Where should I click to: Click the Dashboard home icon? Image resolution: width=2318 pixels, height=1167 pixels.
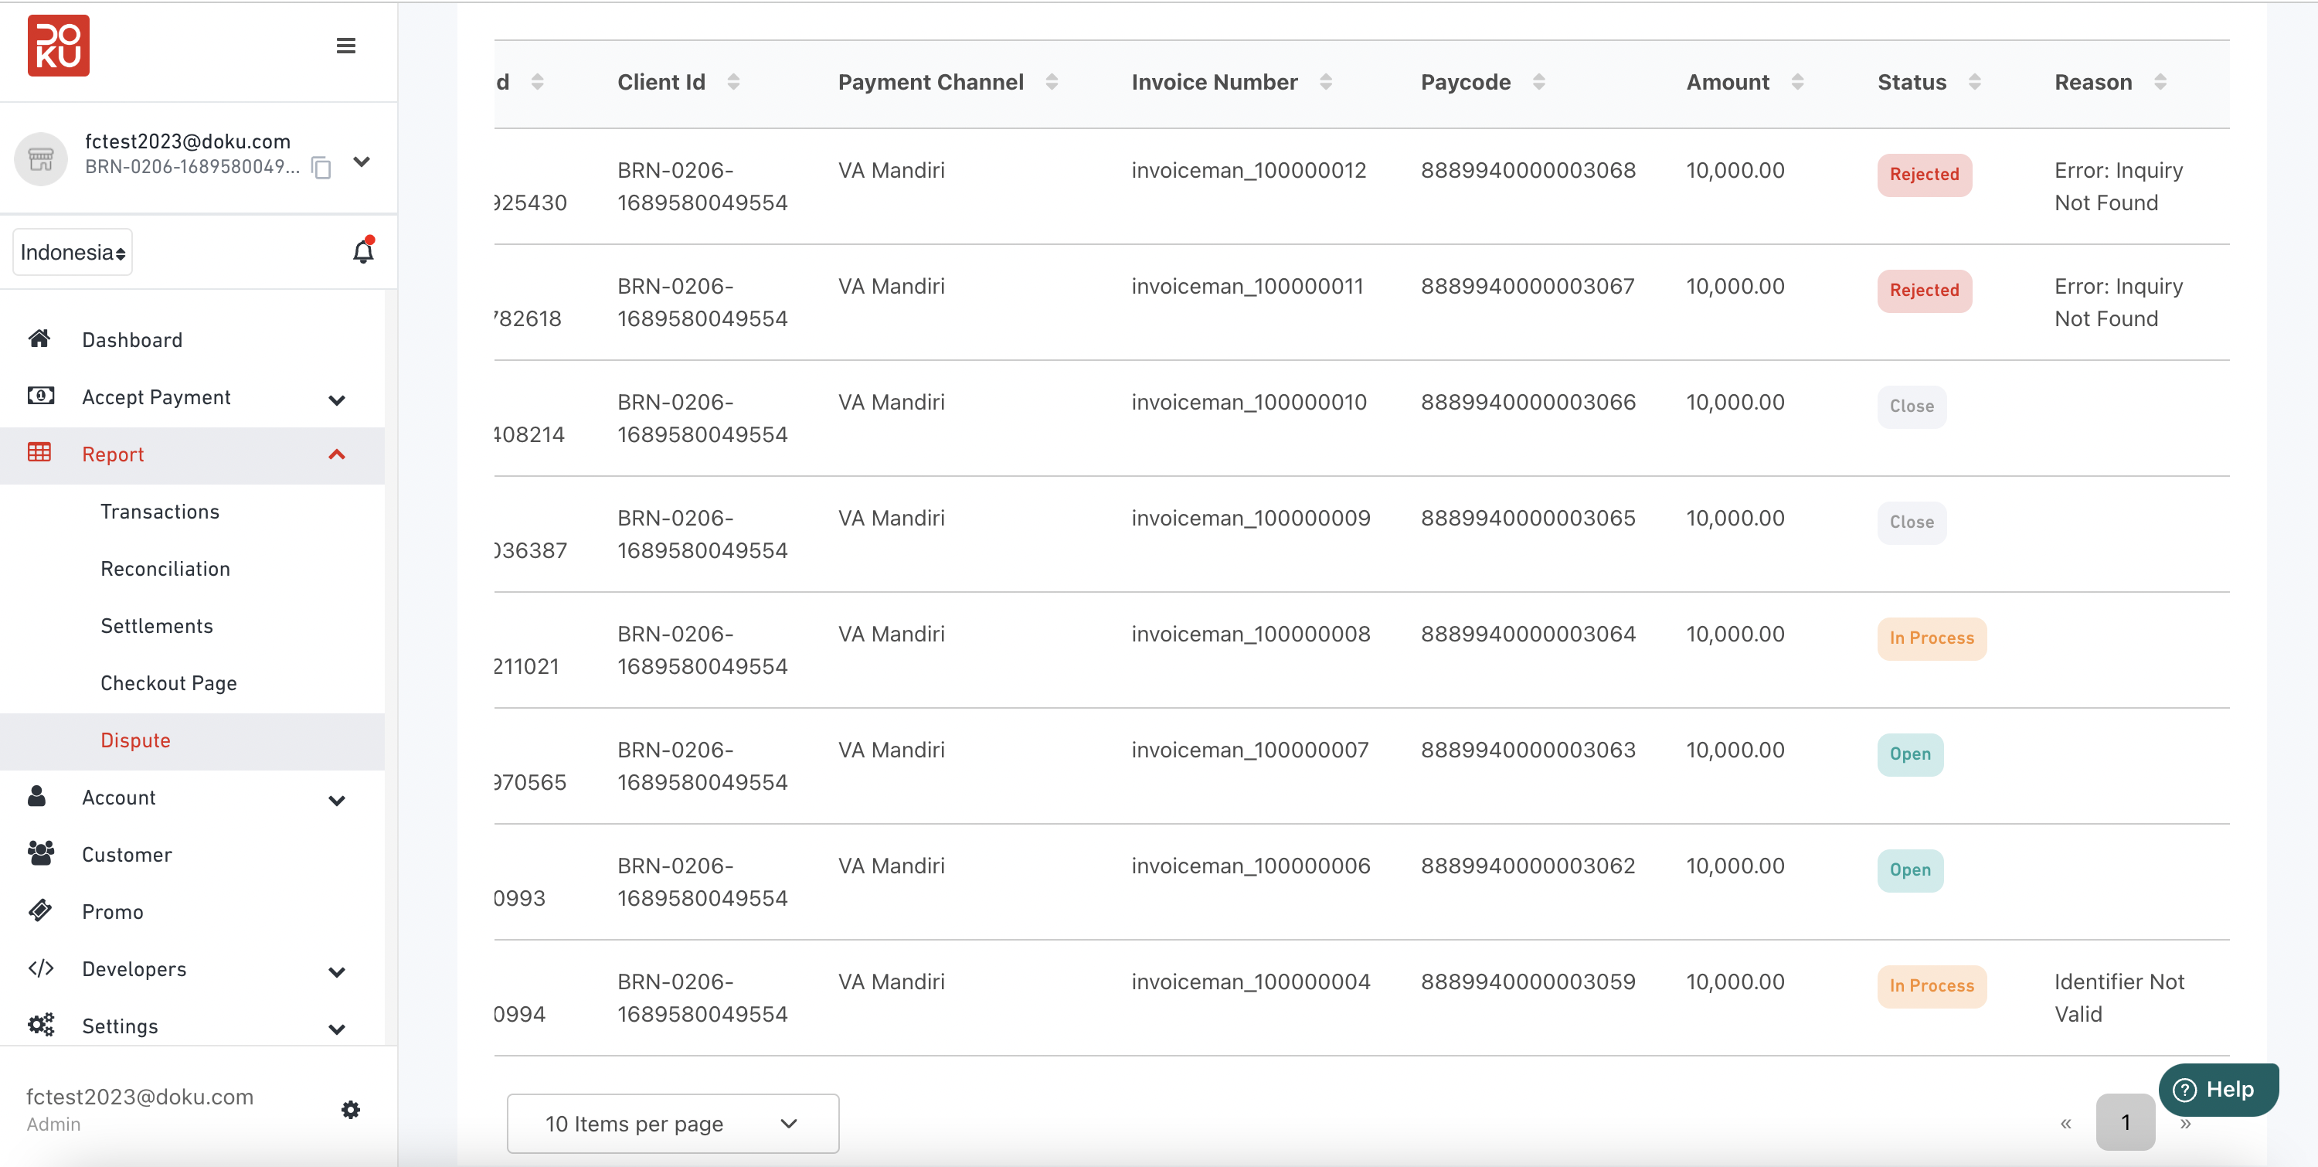pos(39,339)
